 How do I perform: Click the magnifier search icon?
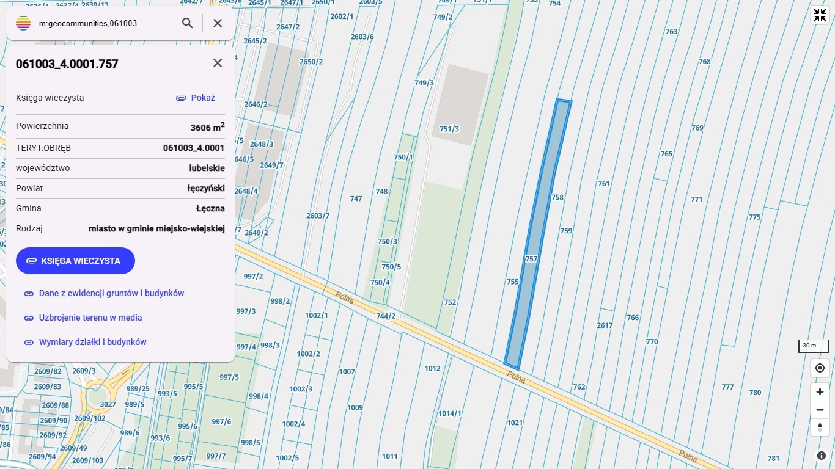pos(188,23)
